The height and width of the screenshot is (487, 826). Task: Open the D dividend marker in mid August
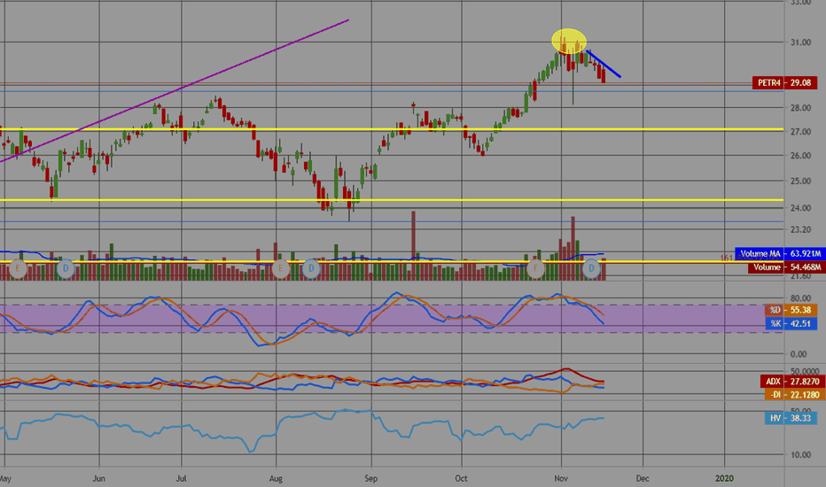coord(311,268)
